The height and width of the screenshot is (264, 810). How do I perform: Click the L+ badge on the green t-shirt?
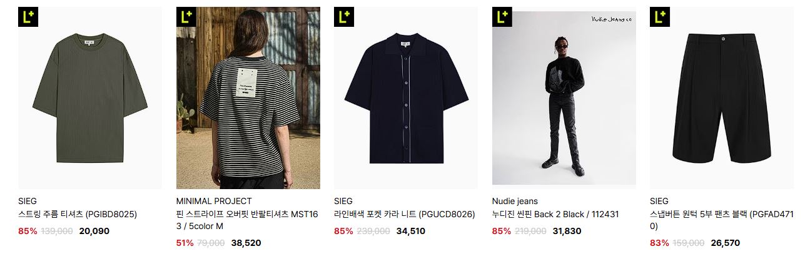point(28,17)
